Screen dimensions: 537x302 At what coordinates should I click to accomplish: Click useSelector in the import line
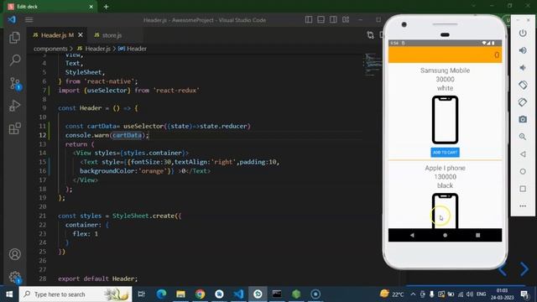(x=107, y=90)
